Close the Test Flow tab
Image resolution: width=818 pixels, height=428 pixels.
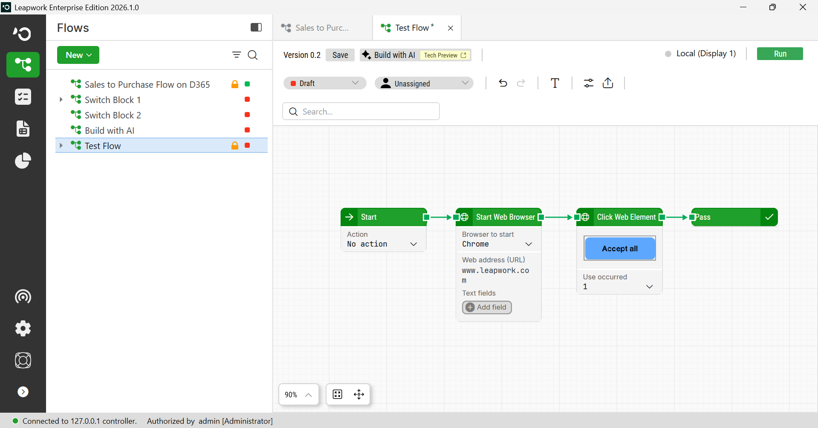pos(451,28)
